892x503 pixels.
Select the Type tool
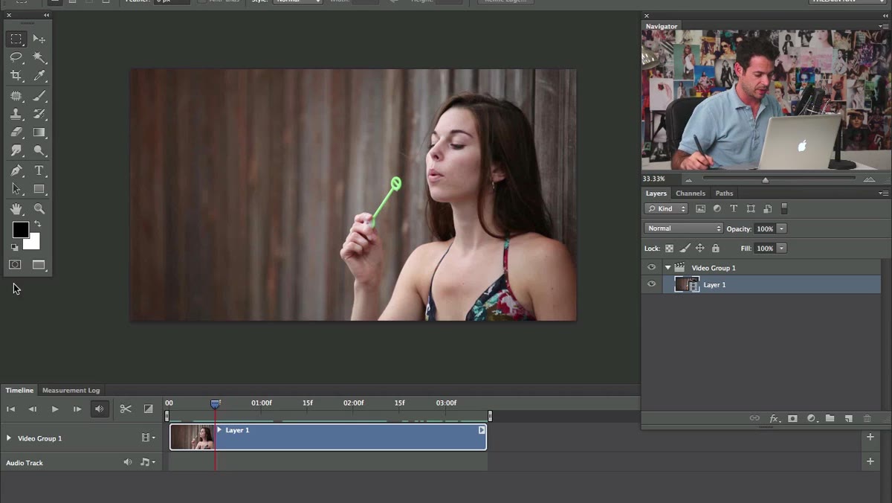(39, 170)
